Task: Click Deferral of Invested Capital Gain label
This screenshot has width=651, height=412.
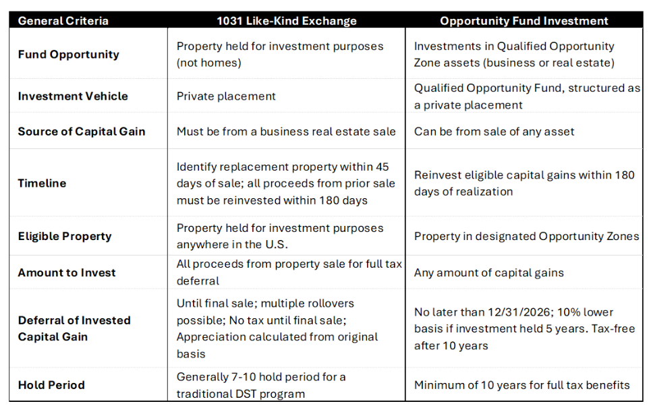Action: (x=74, y=328)
